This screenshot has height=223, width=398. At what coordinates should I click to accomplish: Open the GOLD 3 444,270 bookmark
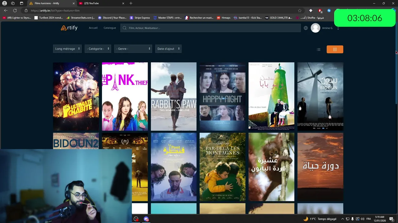pyautogui.click(x=279, y=18)
